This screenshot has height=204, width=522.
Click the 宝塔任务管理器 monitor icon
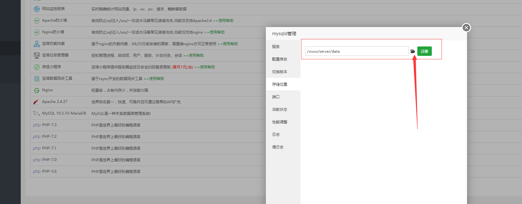[37, 55]
